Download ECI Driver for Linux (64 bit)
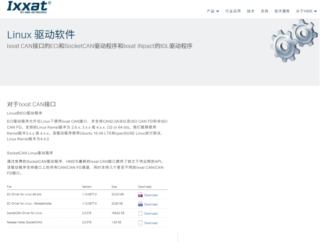The height and width of the screenshot is (242, 320). pos(151,195)
